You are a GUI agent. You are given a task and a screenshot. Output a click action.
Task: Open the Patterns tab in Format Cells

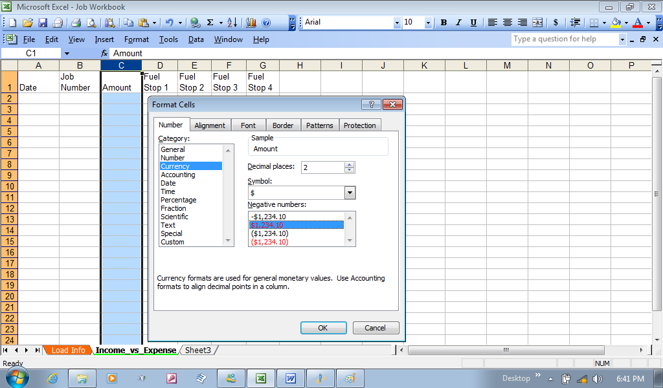[x=320, y=125]
